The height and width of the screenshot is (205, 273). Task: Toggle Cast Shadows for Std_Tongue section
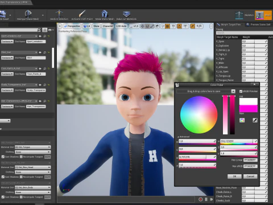click(x=3, y=157)
